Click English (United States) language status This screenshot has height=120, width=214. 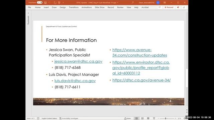[49, 119]
